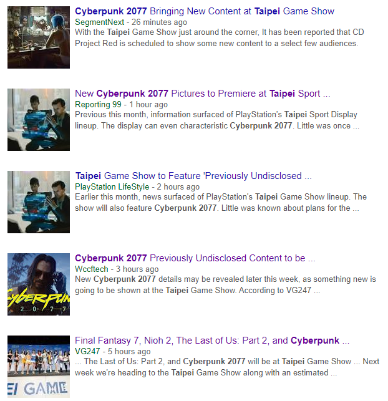
Task: Click the VG247 source name
Action: pos(87,352)
